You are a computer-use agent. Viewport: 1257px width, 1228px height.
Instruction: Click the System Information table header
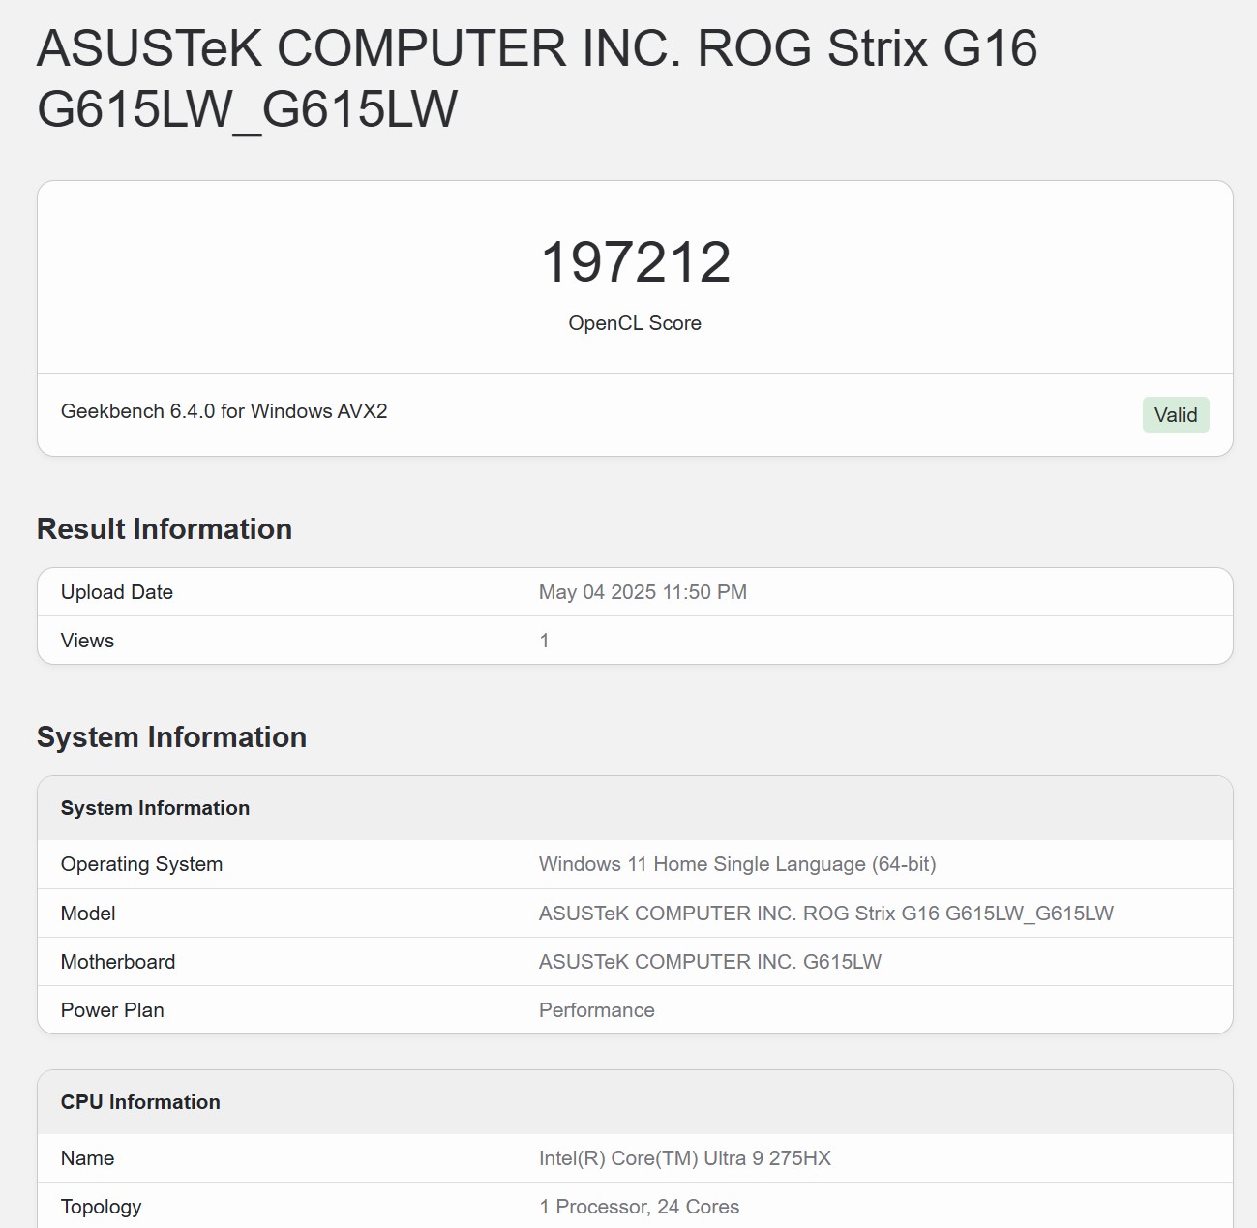click(155, 808)
